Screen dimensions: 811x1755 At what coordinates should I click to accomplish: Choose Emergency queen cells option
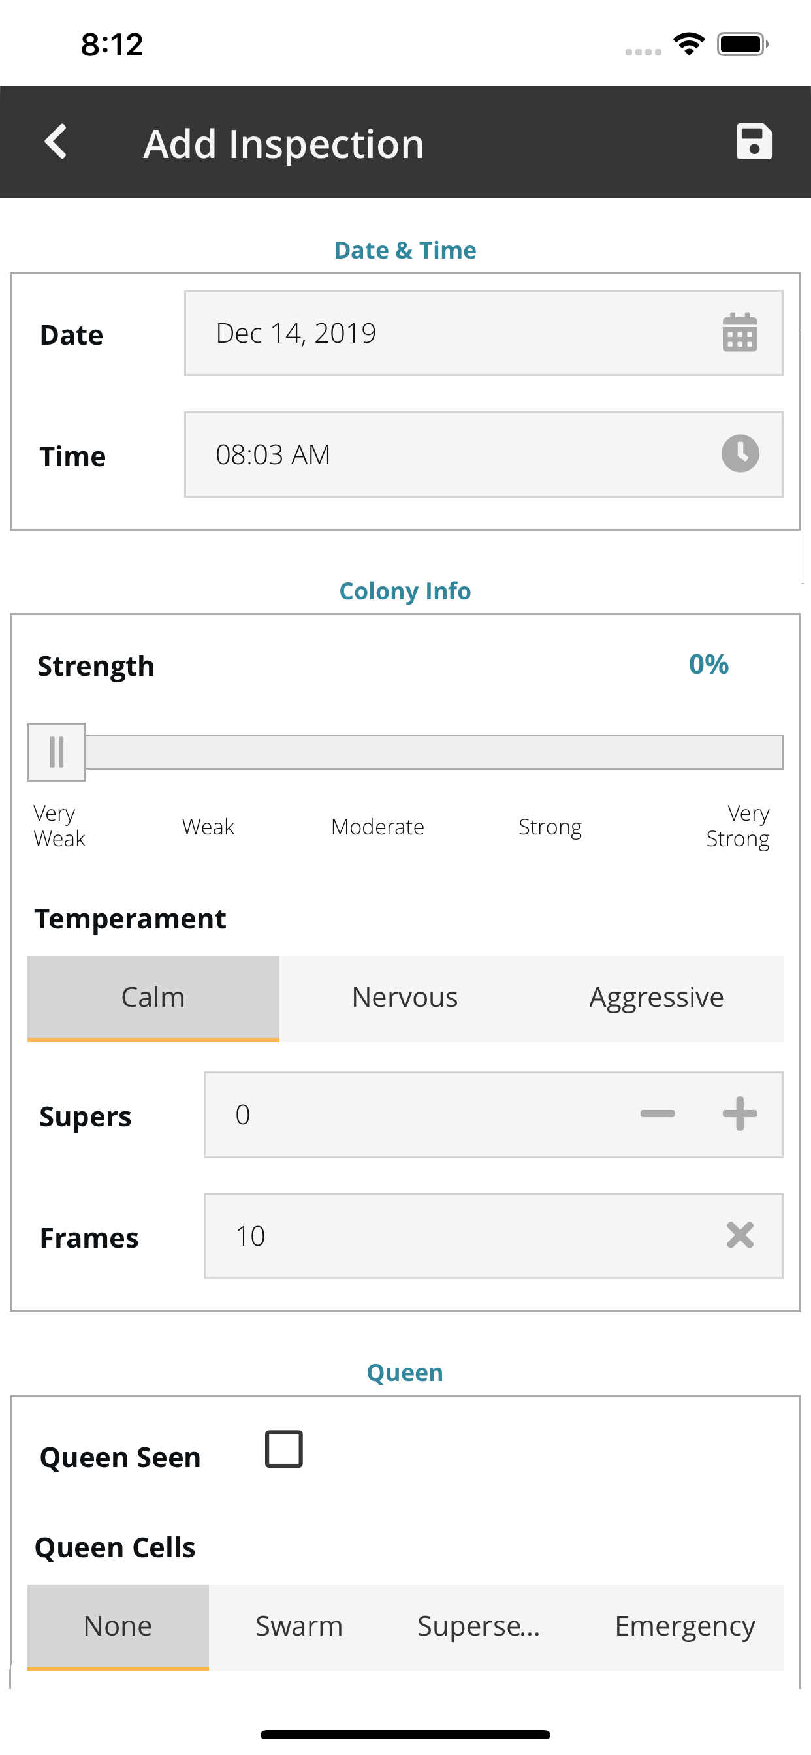coord(685,1626)
